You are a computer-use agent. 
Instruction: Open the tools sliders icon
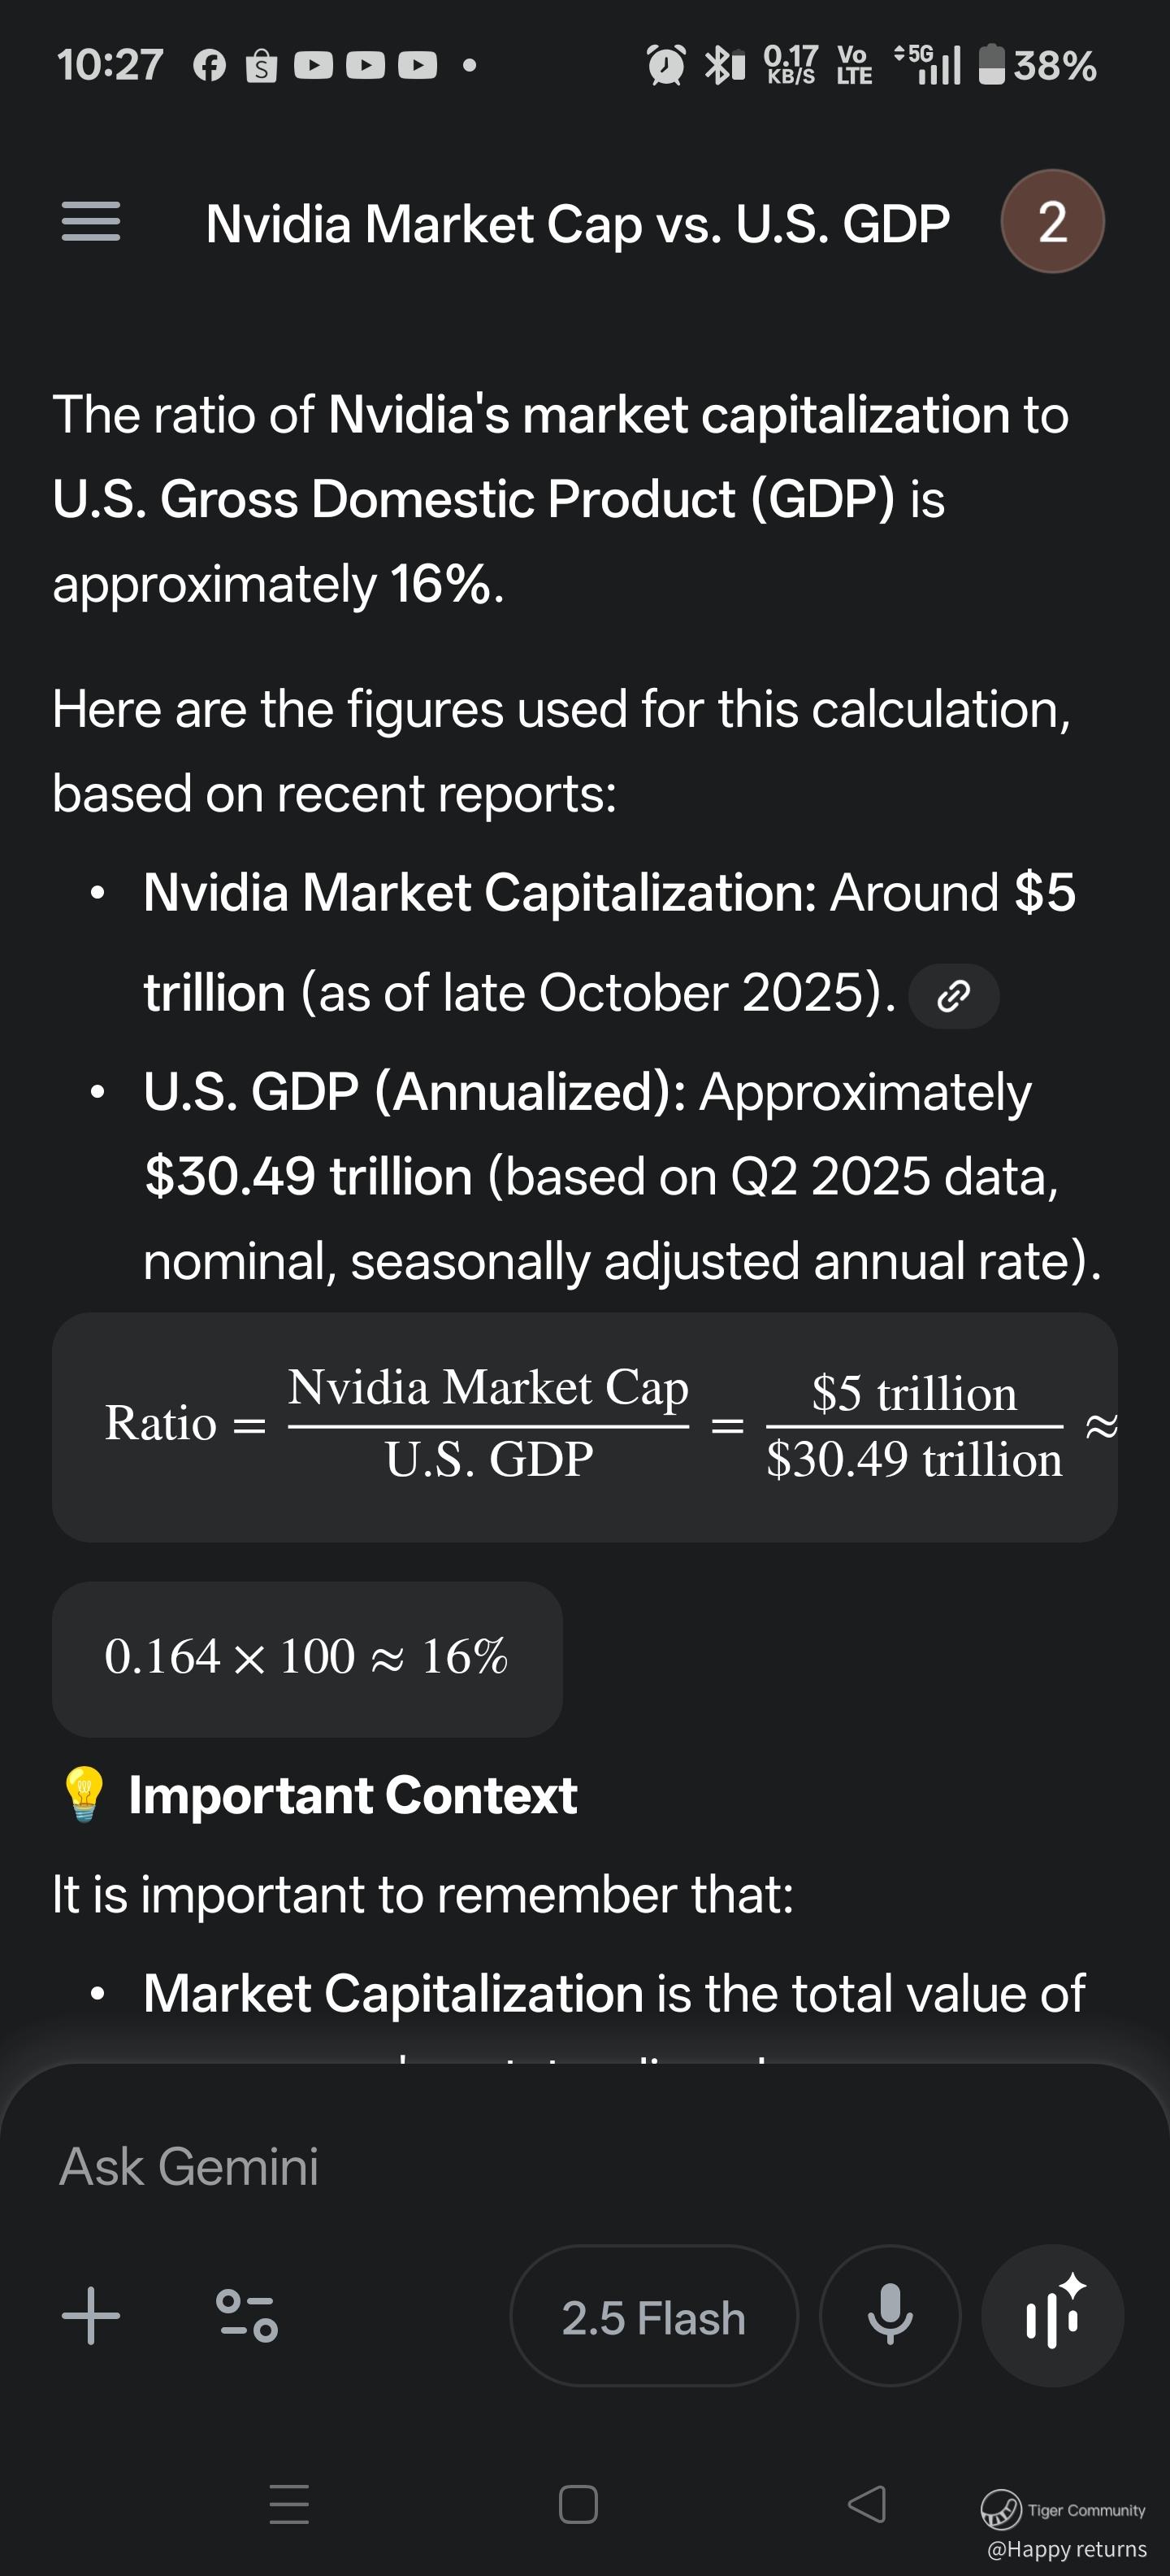point(247,2316)
